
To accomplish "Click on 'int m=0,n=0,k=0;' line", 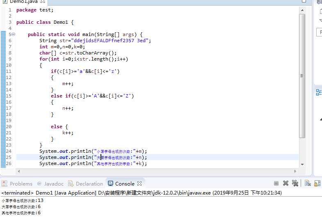I will tap(62, 47).
